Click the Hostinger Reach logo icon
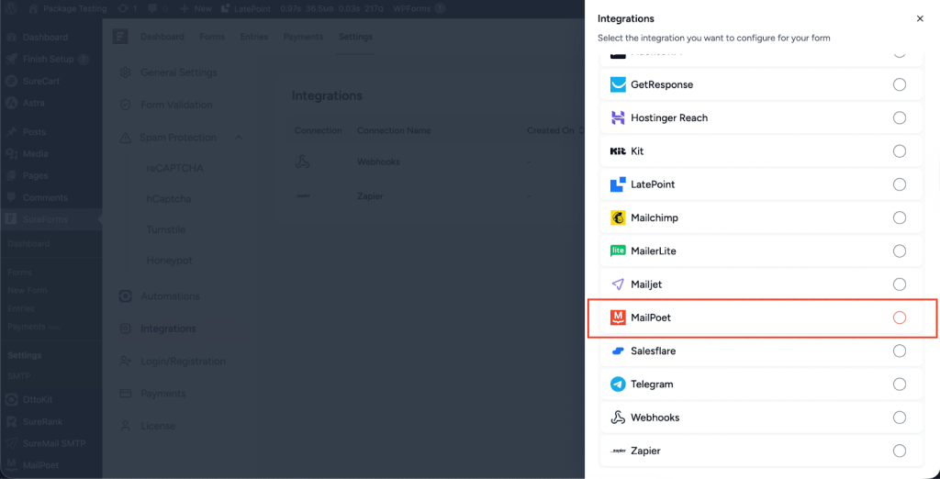 point(618,118)
